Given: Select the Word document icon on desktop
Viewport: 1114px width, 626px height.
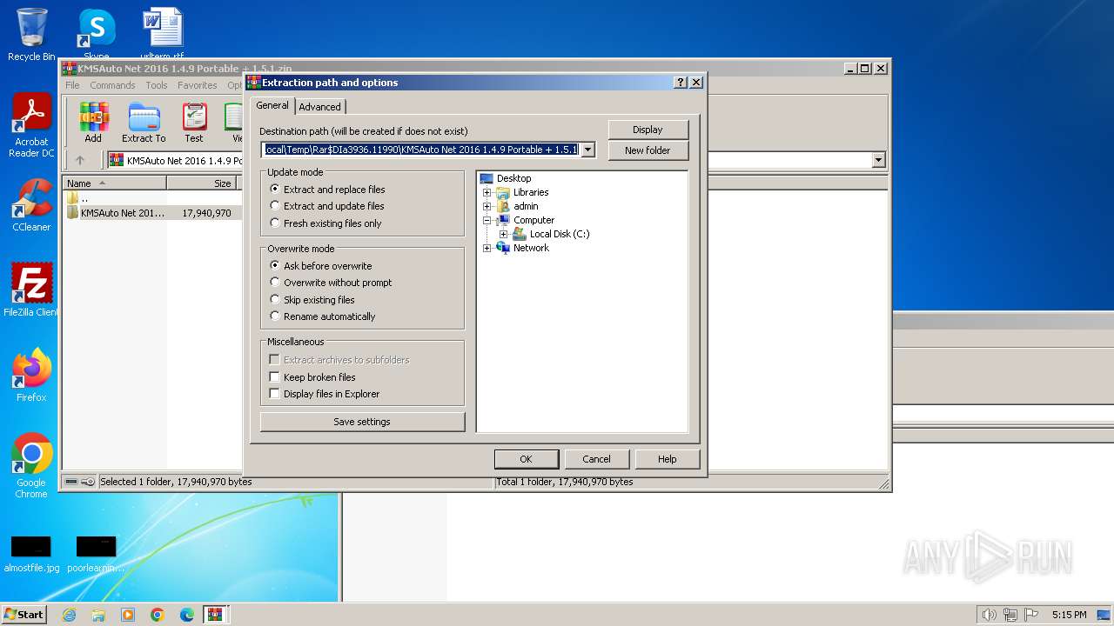Looking at the screenshot, I should pos(163,33).
